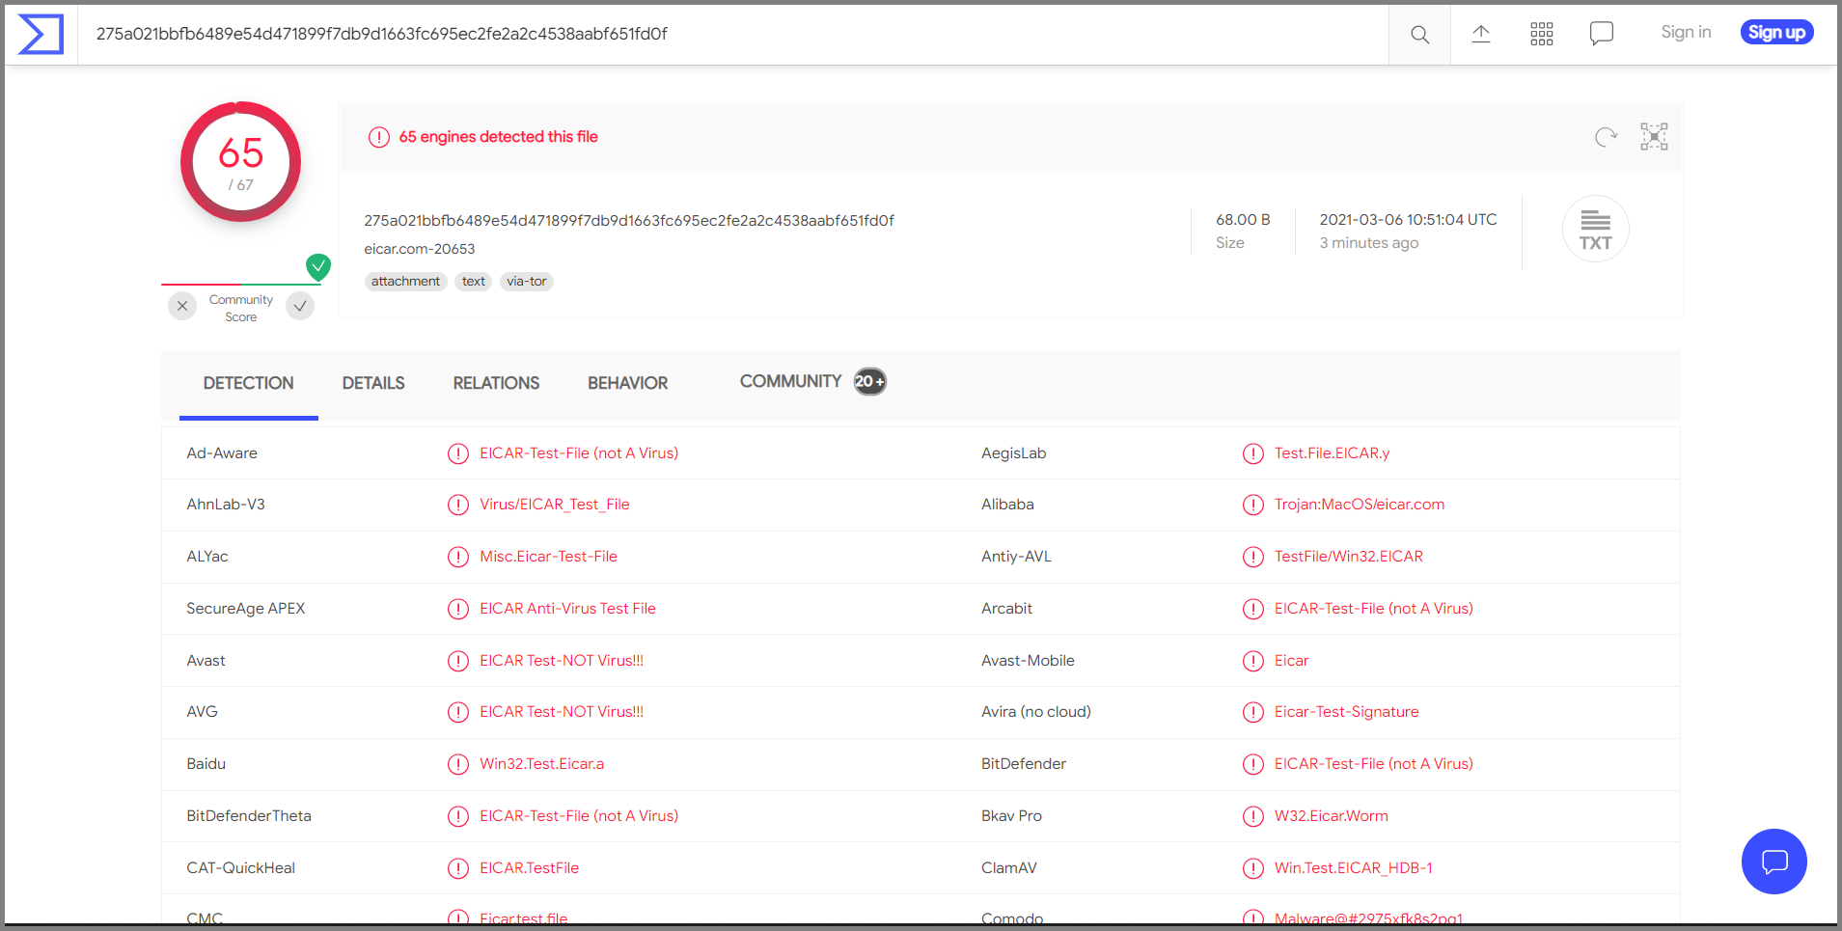Click the alert icon for Avast-Mobile result
1842x931 pixels.
[x=1253, y=661]
